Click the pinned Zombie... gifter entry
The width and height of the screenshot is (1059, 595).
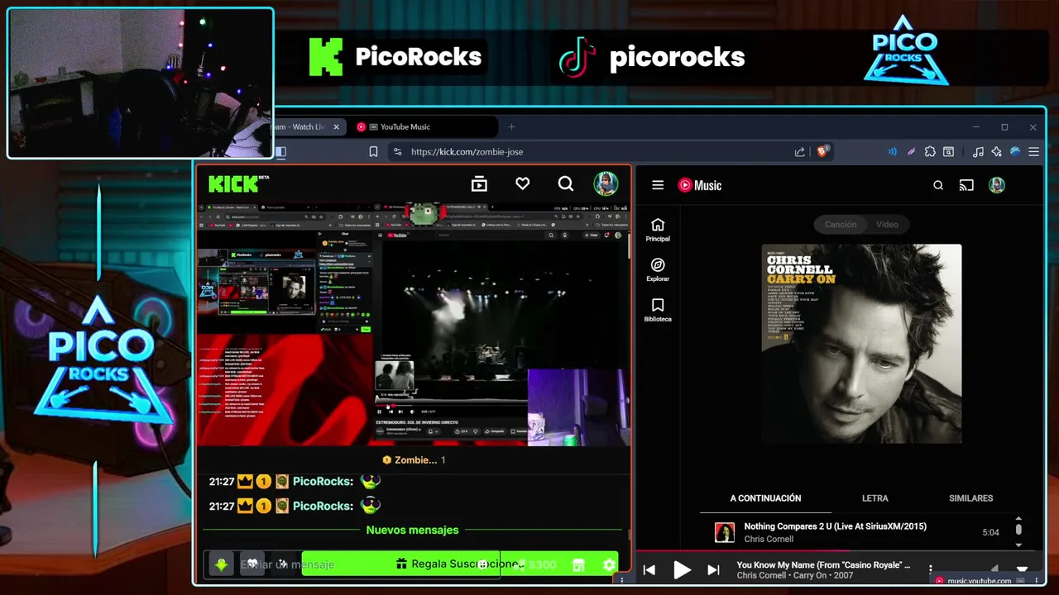click(x=414, y=459)
